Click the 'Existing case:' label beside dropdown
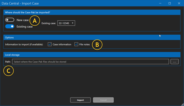 49,23
